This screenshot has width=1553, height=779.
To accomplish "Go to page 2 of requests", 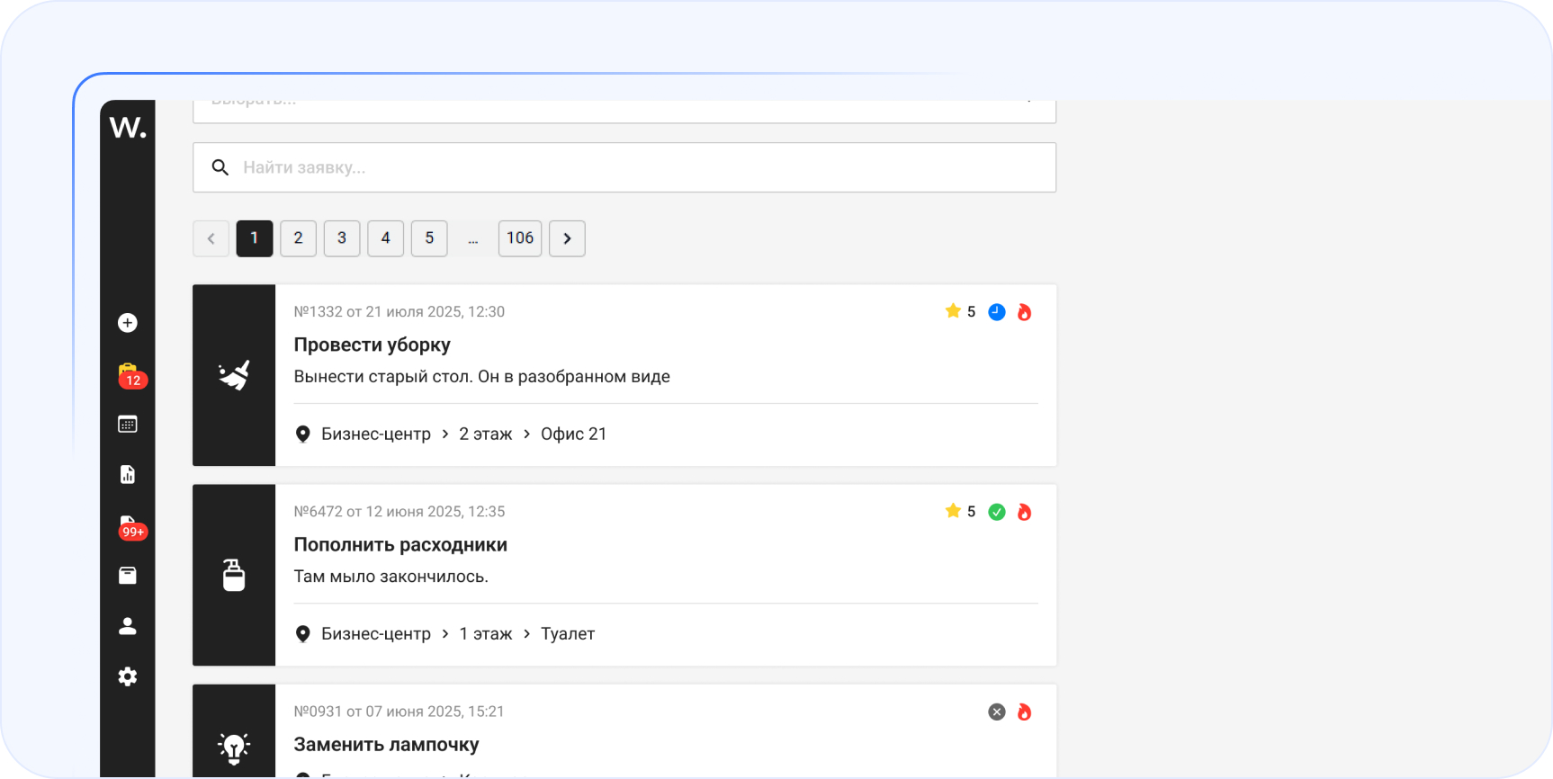I will point(298,238).
